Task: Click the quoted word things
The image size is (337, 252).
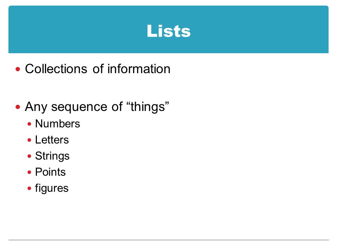Action: (148, 107)
